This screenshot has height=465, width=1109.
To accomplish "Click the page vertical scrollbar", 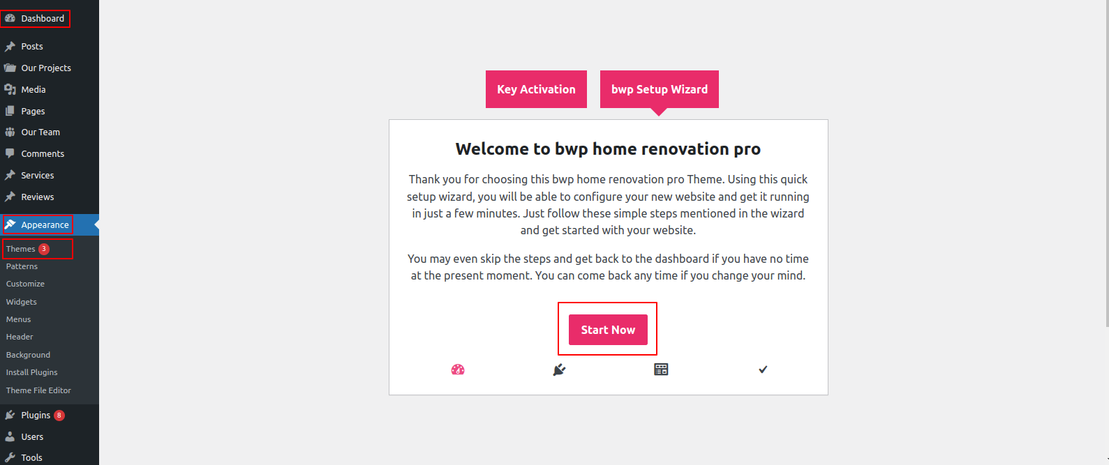I will 1106,163.
